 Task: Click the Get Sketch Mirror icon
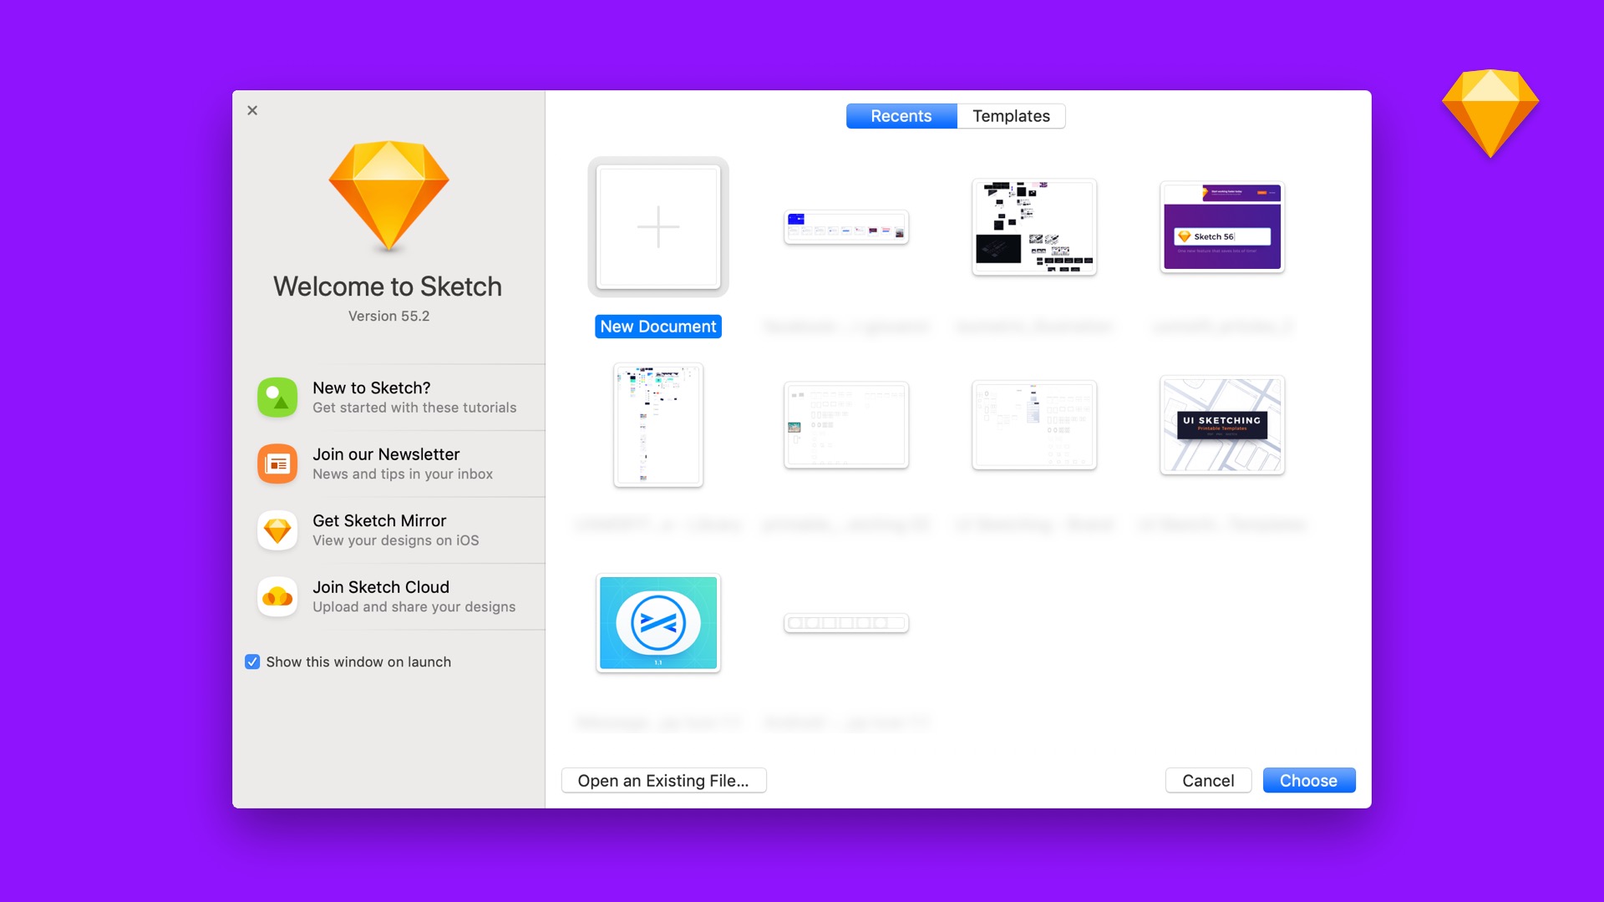point(277,529)
